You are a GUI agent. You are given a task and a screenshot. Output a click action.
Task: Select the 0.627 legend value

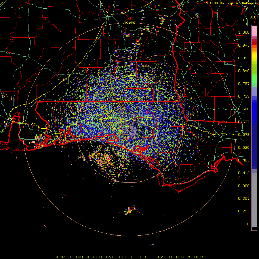coord(244,122)
